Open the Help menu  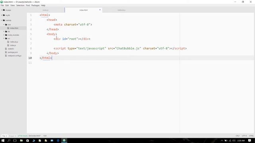coord(43,5)
